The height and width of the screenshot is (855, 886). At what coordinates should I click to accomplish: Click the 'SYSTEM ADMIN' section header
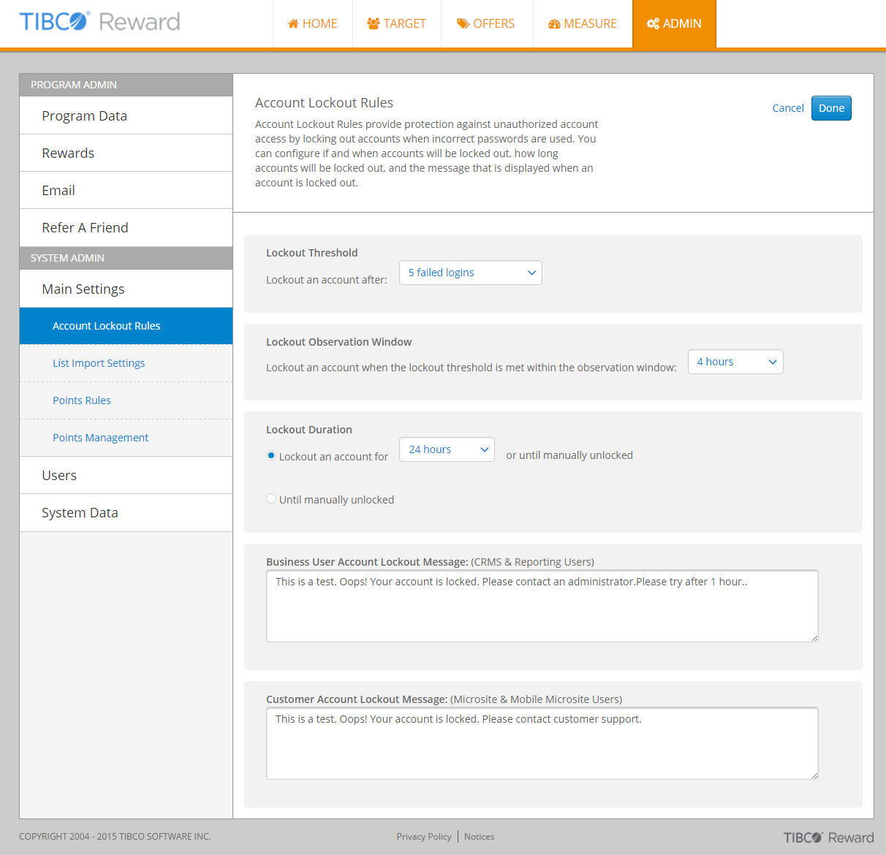pos(126,258)
